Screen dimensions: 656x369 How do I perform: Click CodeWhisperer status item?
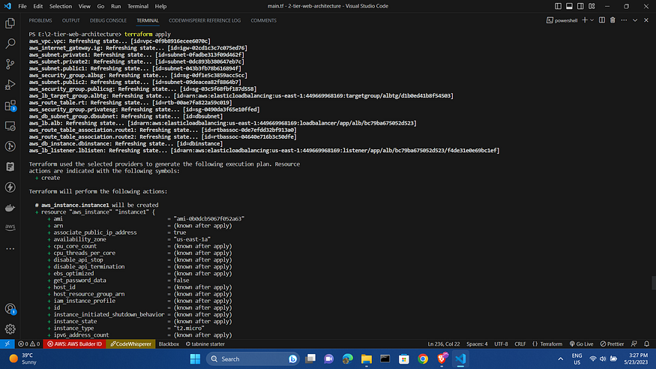tap(130, 344)
